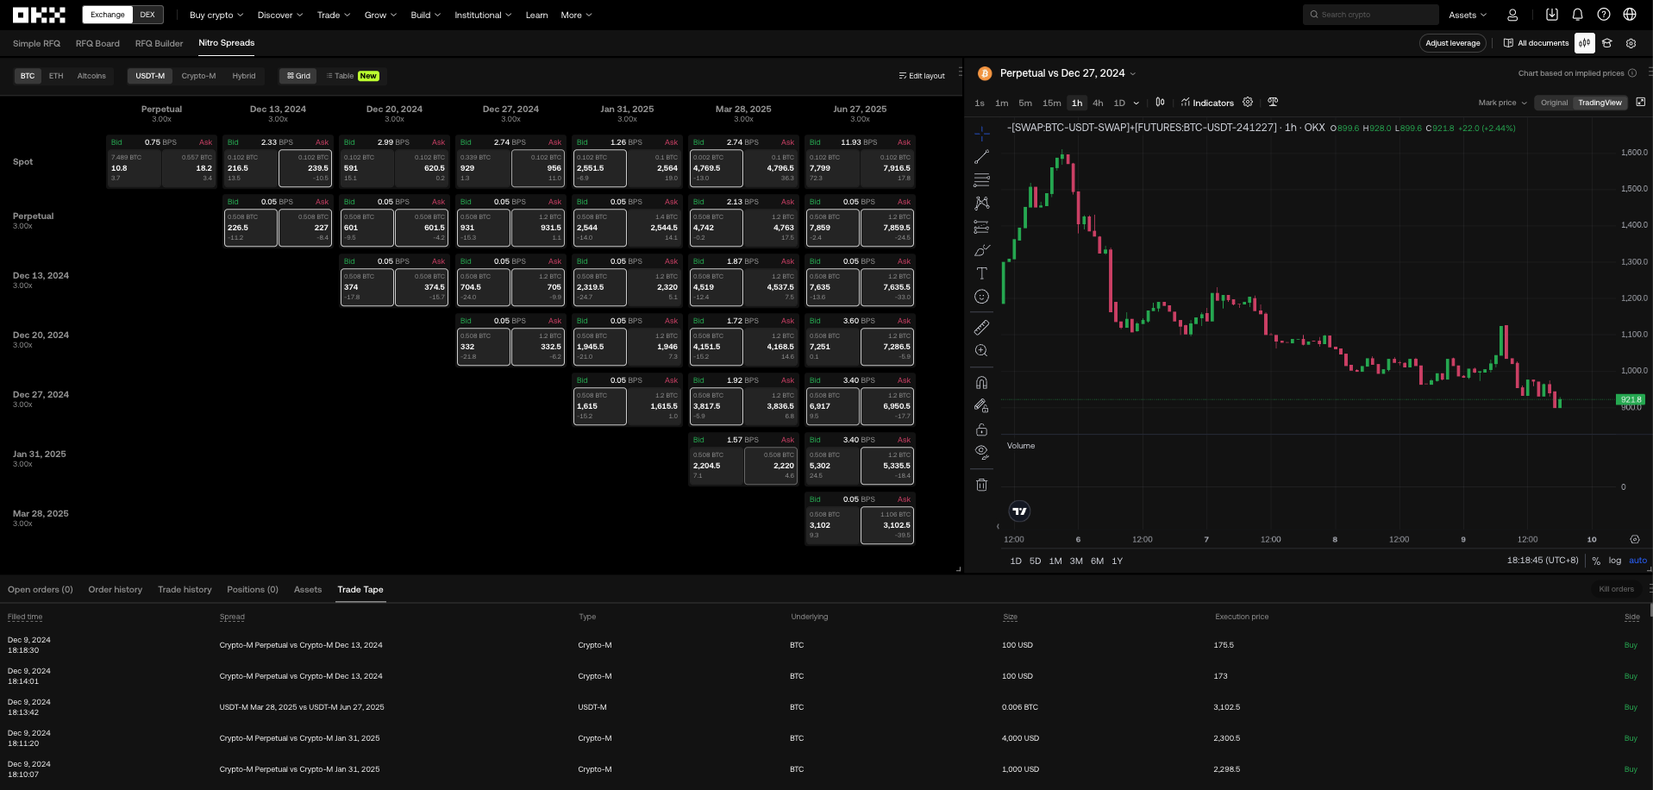Screen dimensions: 1653x790
Task: Select the chart Text tool
Action: pyautogui.click(x=981, y=273)
